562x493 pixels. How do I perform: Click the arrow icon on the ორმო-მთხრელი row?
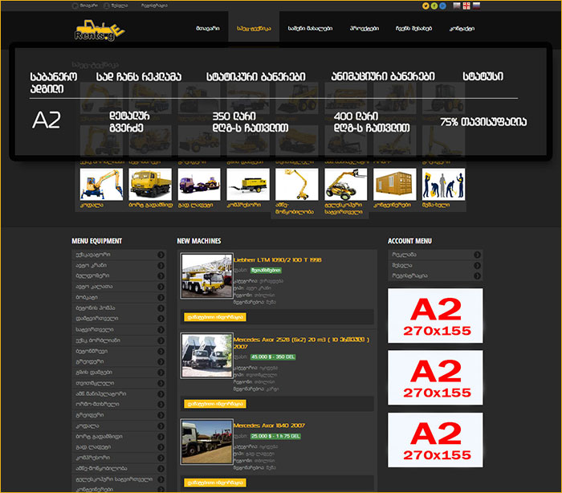(161, 404)
